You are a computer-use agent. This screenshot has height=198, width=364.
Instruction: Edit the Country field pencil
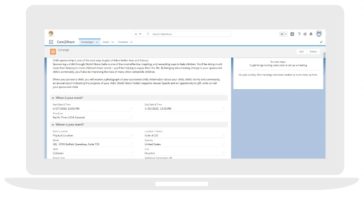(223, 144)
